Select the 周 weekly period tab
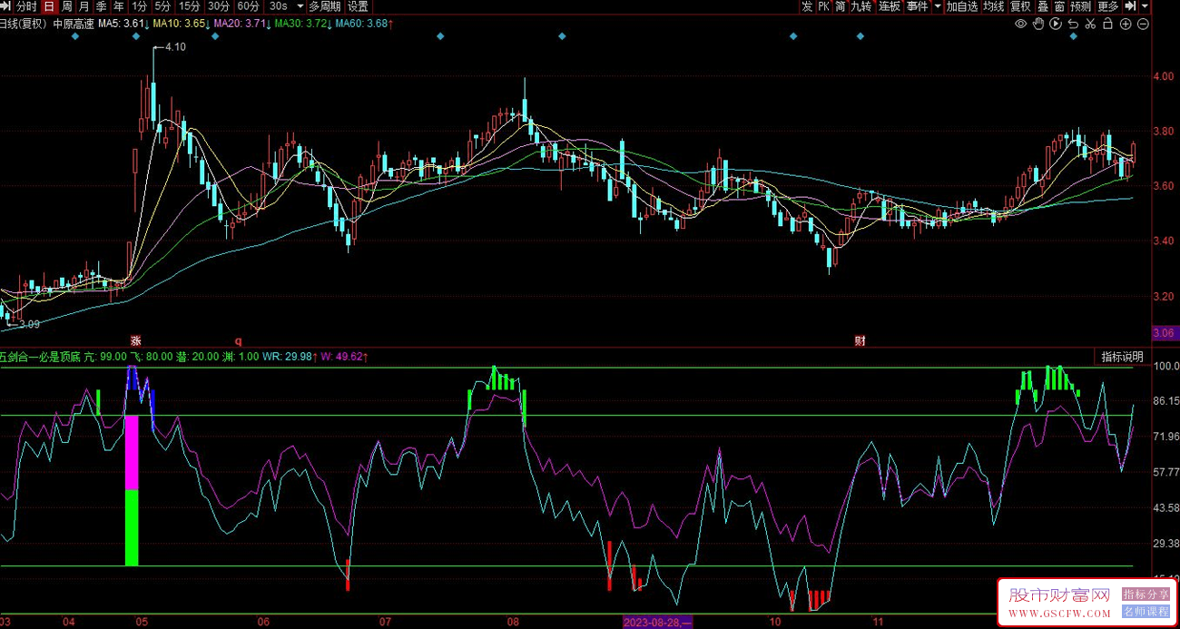 (67, 6)
